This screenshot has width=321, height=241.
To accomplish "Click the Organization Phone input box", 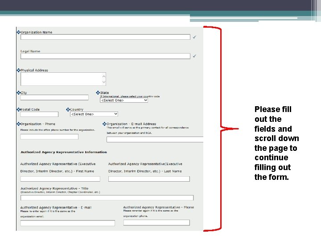I will [x=49, y=137].
